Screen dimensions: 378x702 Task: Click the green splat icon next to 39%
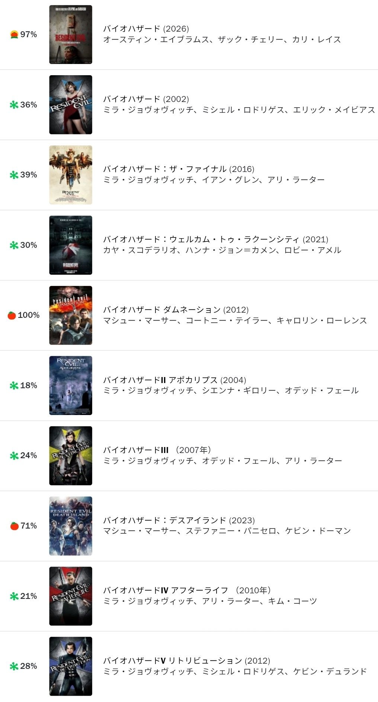coord(14,175)
